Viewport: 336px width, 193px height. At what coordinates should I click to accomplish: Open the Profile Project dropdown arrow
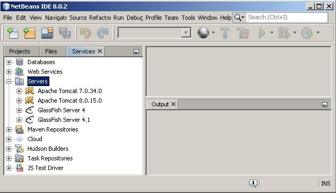tap(318, 33)
